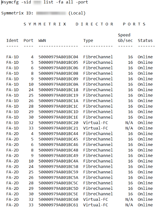Click the 'WWN' column header
156x211 pixels.
click(42, 40)
